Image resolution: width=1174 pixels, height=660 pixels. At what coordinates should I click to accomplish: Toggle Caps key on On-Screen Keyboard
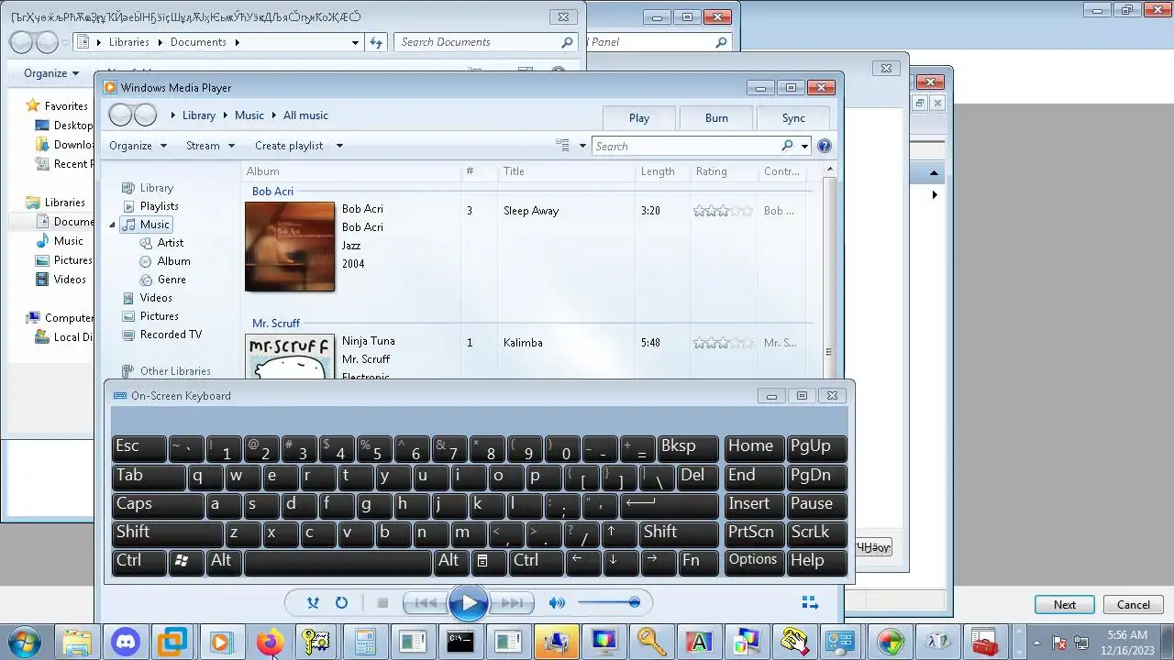[158, 504]
